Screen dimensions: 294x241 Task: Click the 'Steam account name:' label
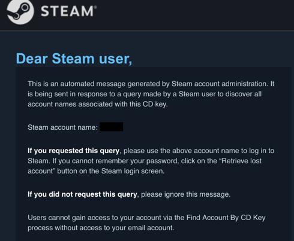click(x=62, y=127)
